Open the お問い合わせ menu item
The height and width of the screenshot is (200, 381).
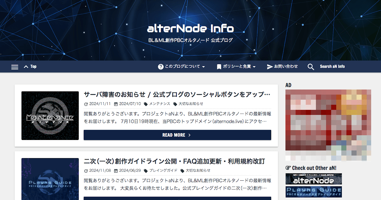coord(286,67)
